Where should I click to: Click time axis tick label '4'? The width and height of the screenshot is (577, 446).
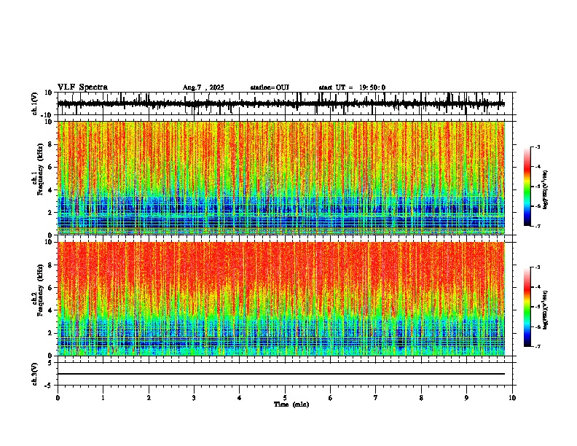240,398
